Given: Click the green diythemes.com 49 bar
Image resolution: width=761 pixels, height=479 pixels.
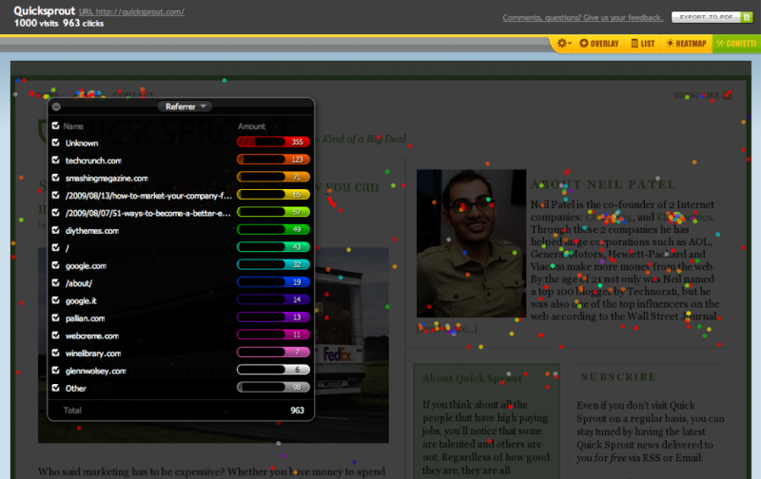Looking at the screenshot, I should pyautogui.click(x=273, y=229).
